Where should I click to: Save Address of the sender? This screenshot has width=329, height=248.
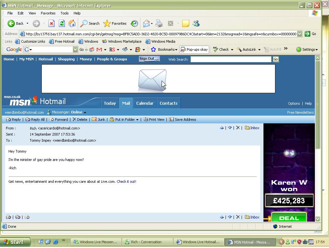[182, 120]
